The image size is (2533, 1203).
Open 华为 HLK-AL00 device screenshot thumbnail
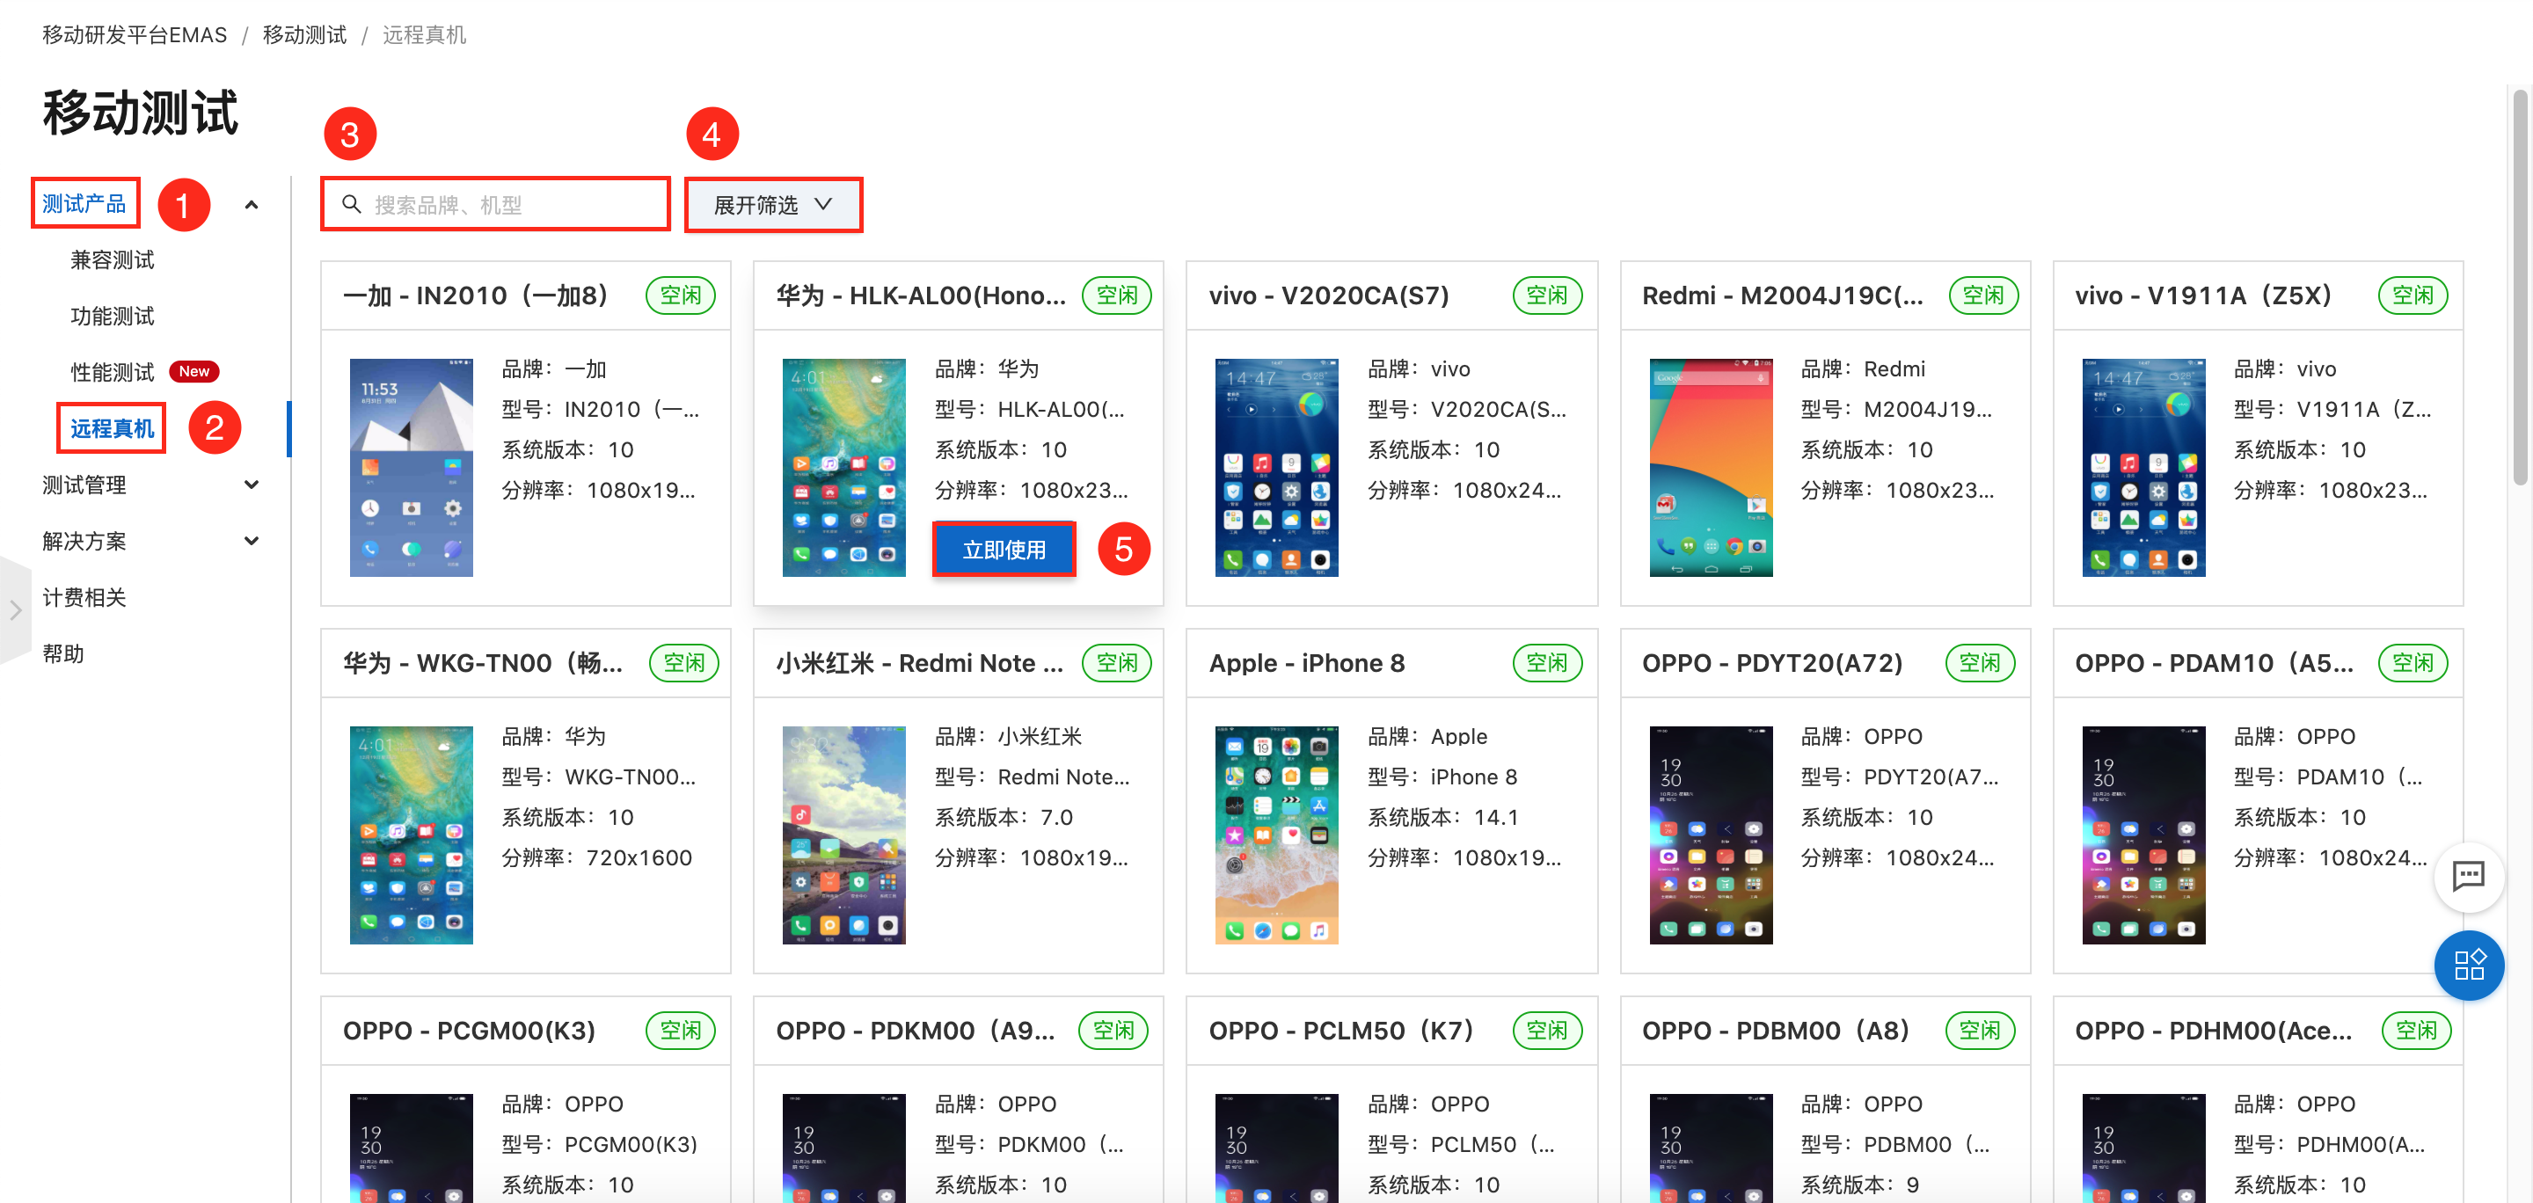[843, 467]
